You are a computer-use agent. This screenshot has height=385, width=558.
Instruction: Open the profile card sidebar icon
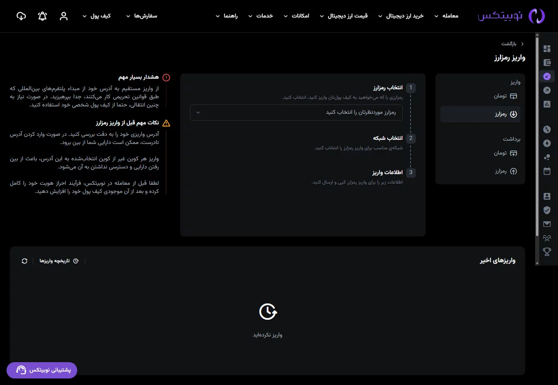tap(547, 196)
